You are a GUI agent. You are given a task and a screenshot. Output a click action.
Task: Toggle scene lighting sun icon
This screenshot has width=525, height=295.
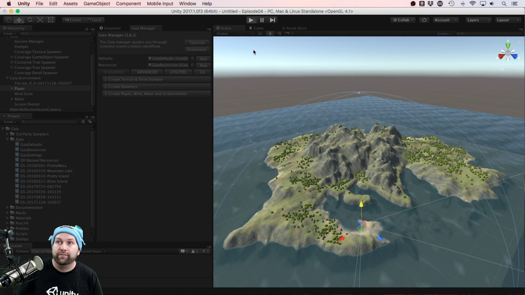point(270,34)
